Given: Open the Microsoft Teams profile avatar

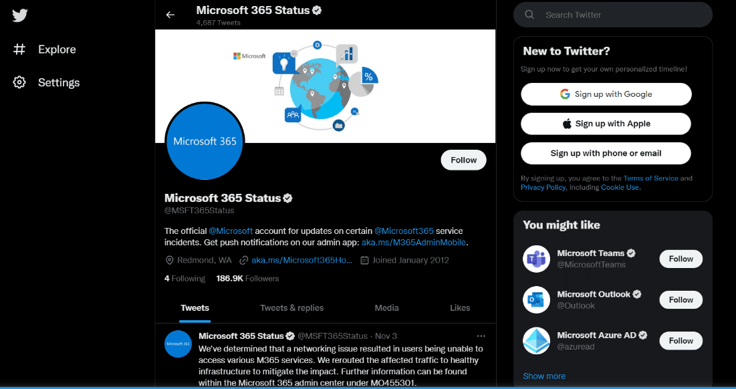Looking at the screenshot, I should 536,259.
